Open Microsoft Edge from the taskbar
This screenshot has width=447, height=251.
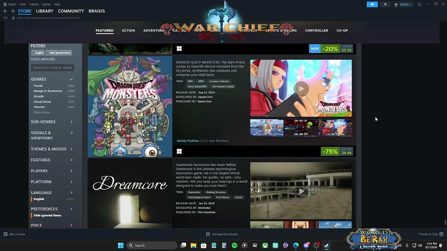(296, 245)
